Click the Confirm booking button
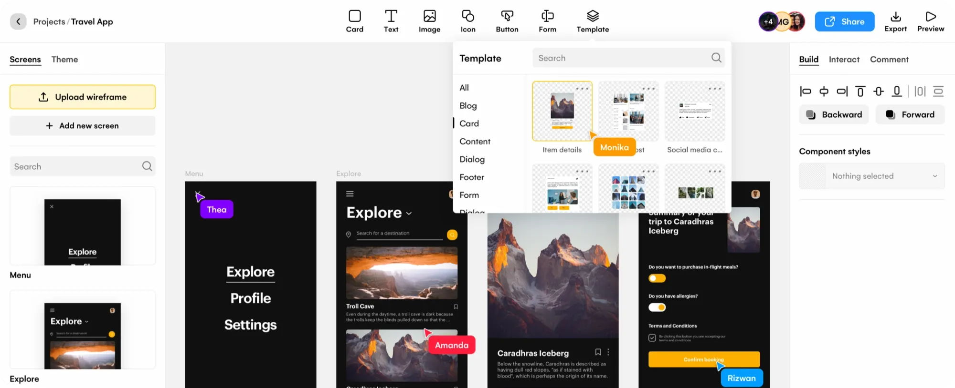Screen dimensions: 955x388 (x=704, y=359)
